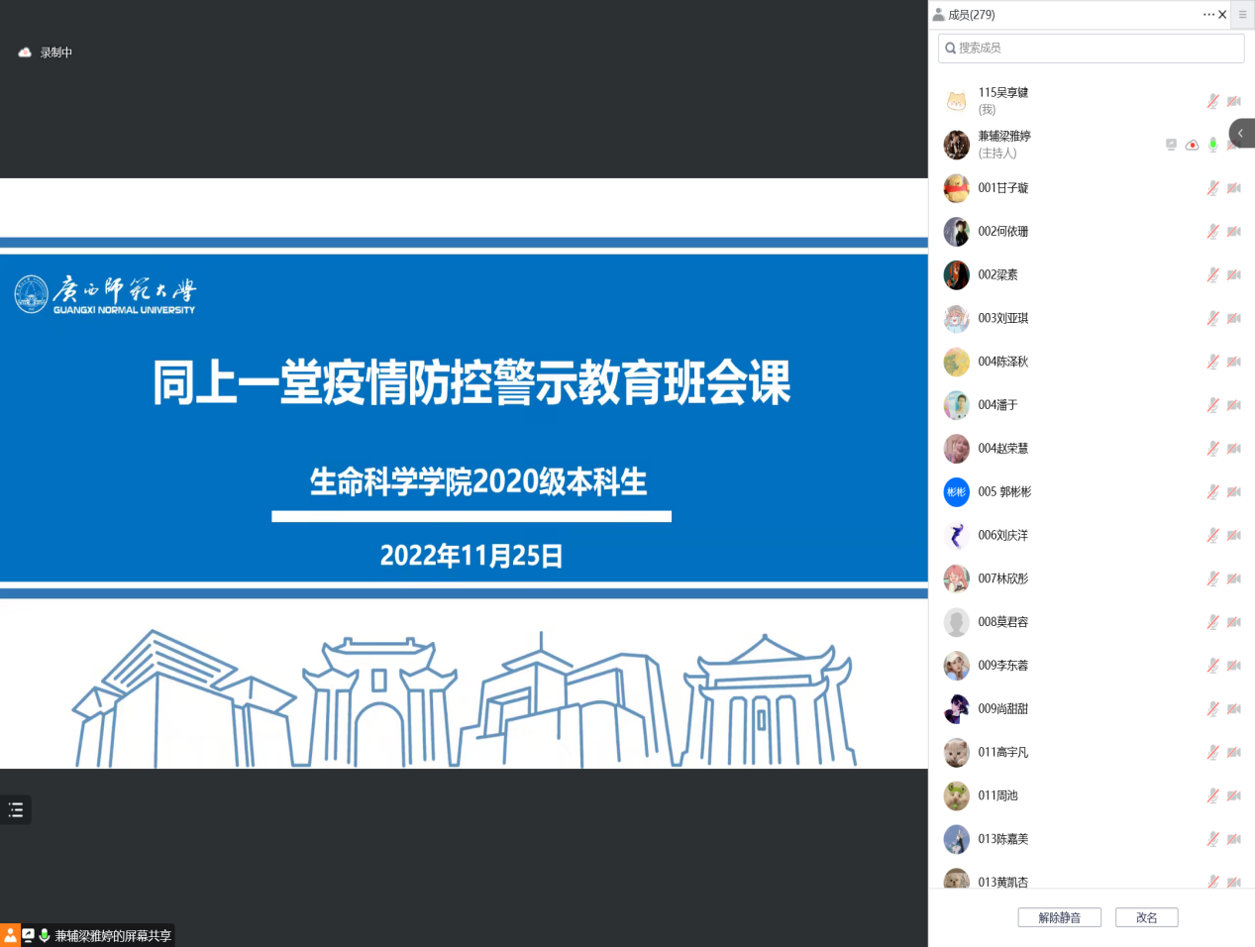Open the list menu icon at left edge
This screenshot has height=947, width=1255.
point(16,810)
